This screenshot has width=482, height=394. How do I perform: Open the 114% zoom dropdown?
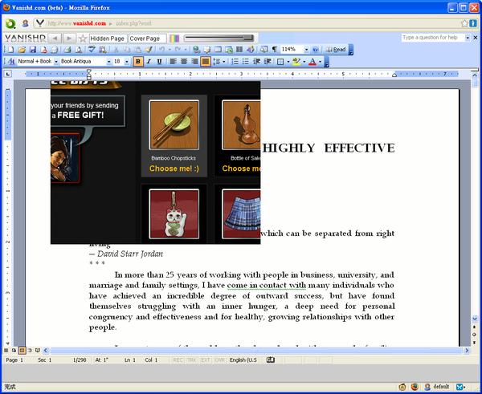[306, 50]
